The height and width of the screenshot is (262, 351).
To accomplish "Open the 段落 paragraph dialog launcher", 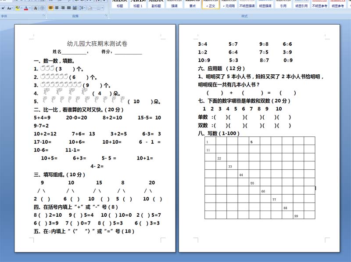I will 106,16.
